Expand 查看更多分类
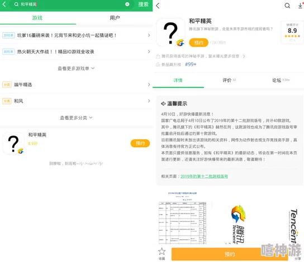The width and height of the screenshot is (304, 262). tap(76, 118)
